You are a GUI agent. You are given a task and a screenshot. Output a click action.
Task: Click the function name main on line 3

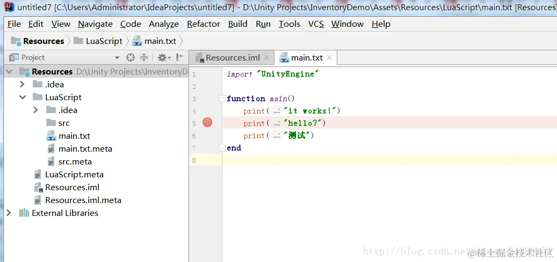(278, 99)
